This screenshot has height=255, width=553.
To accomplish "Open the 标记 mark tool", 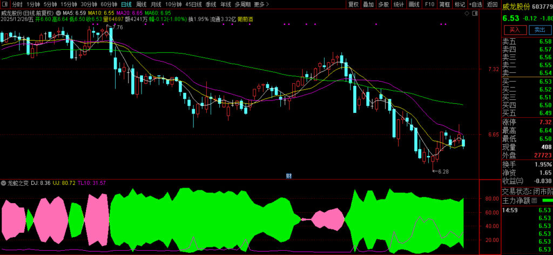I will click(460, 4).
